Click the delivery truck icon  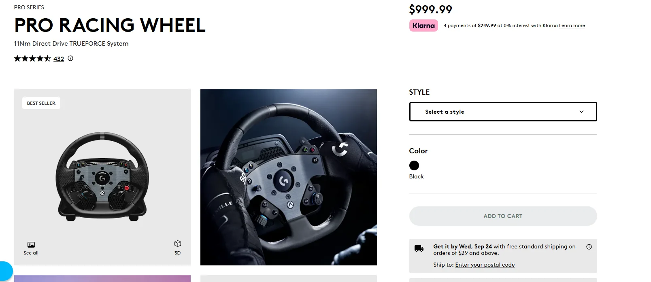(x=419, y=248)
